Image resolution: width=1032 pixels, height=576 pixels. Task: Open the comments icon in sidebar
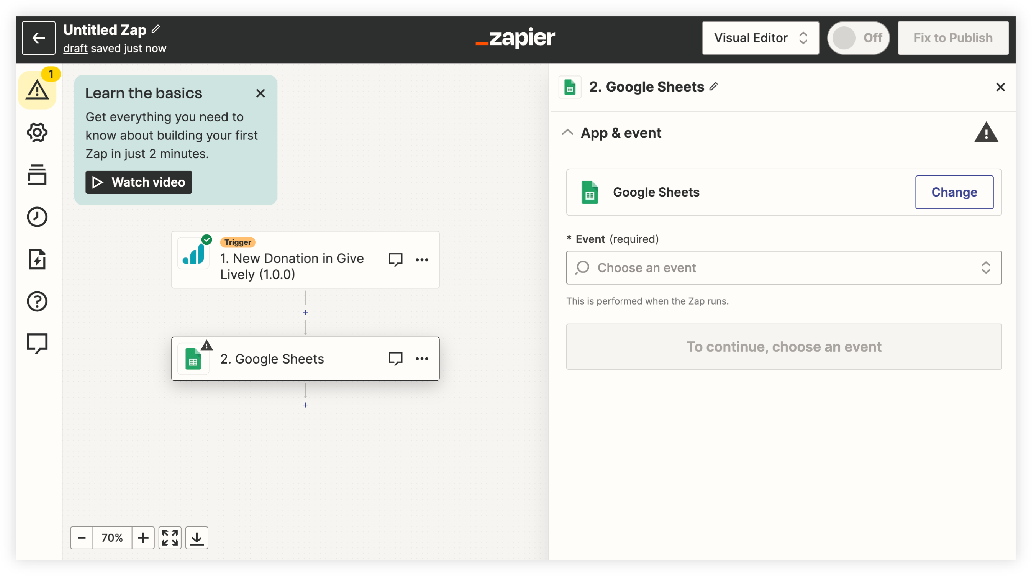pos(37,343)
